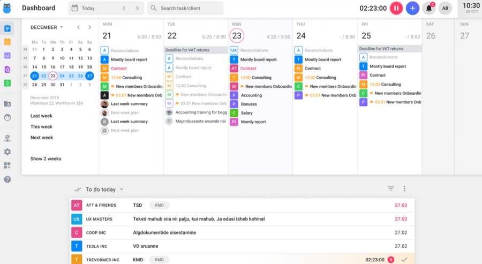Open the orange calendar sidebar icon
The width and height of the screenshot is (482, 264).
pyautogui.click(x=7, y=42)
